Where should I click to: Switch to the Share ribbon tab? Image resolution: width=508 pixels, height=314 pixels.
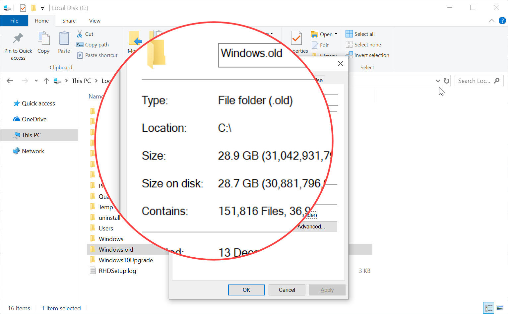click(x=69, y=21)
